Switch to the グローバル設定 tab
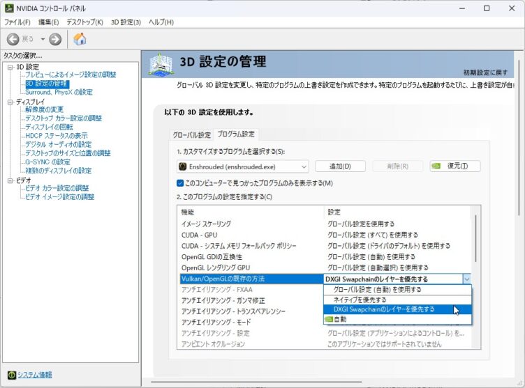This screenshot has width=525, height=388. pos(191,134)
